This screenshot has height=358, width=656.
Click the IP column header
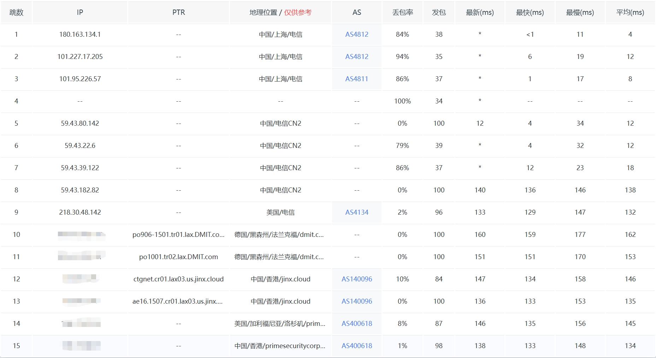[80, 12]
